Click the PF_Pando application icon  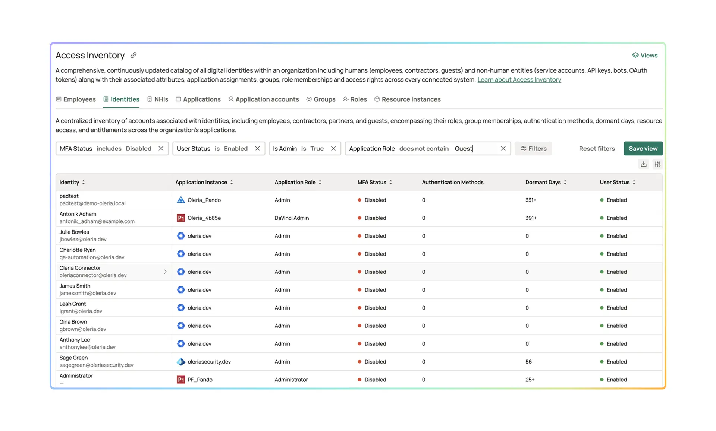181,380
